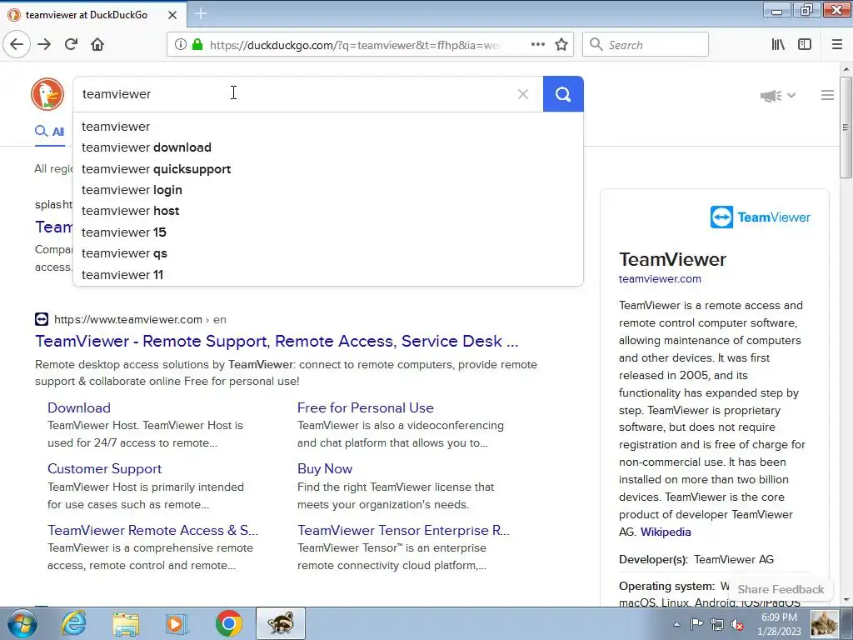The image size is (853, 640).
Task: View the green padlock connection details
Action: click(x=197, y=45)
